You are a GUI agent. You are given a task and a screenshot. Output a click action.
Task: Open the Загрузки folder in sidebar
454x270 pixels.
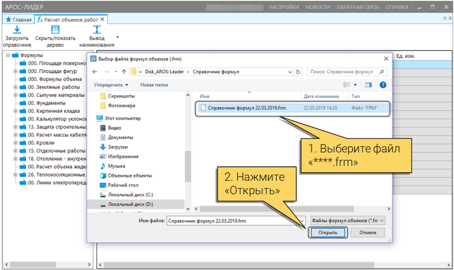tap(113, 147)
